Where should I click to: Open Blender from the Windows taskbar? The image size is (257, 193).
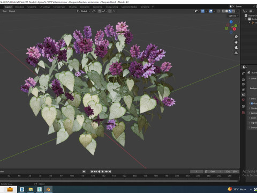point(48,189)
